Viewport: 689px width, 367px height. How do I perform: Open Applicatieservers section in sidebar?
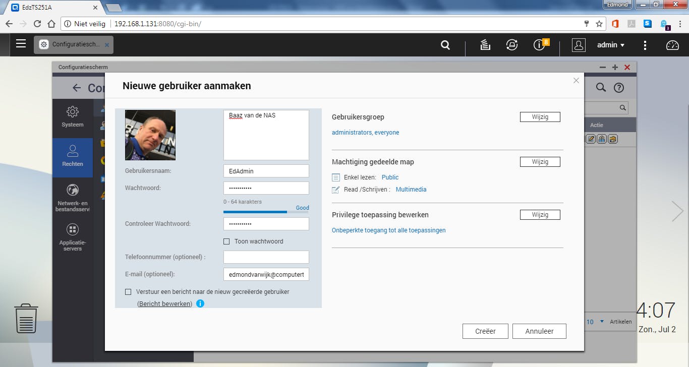click(73, 236)
